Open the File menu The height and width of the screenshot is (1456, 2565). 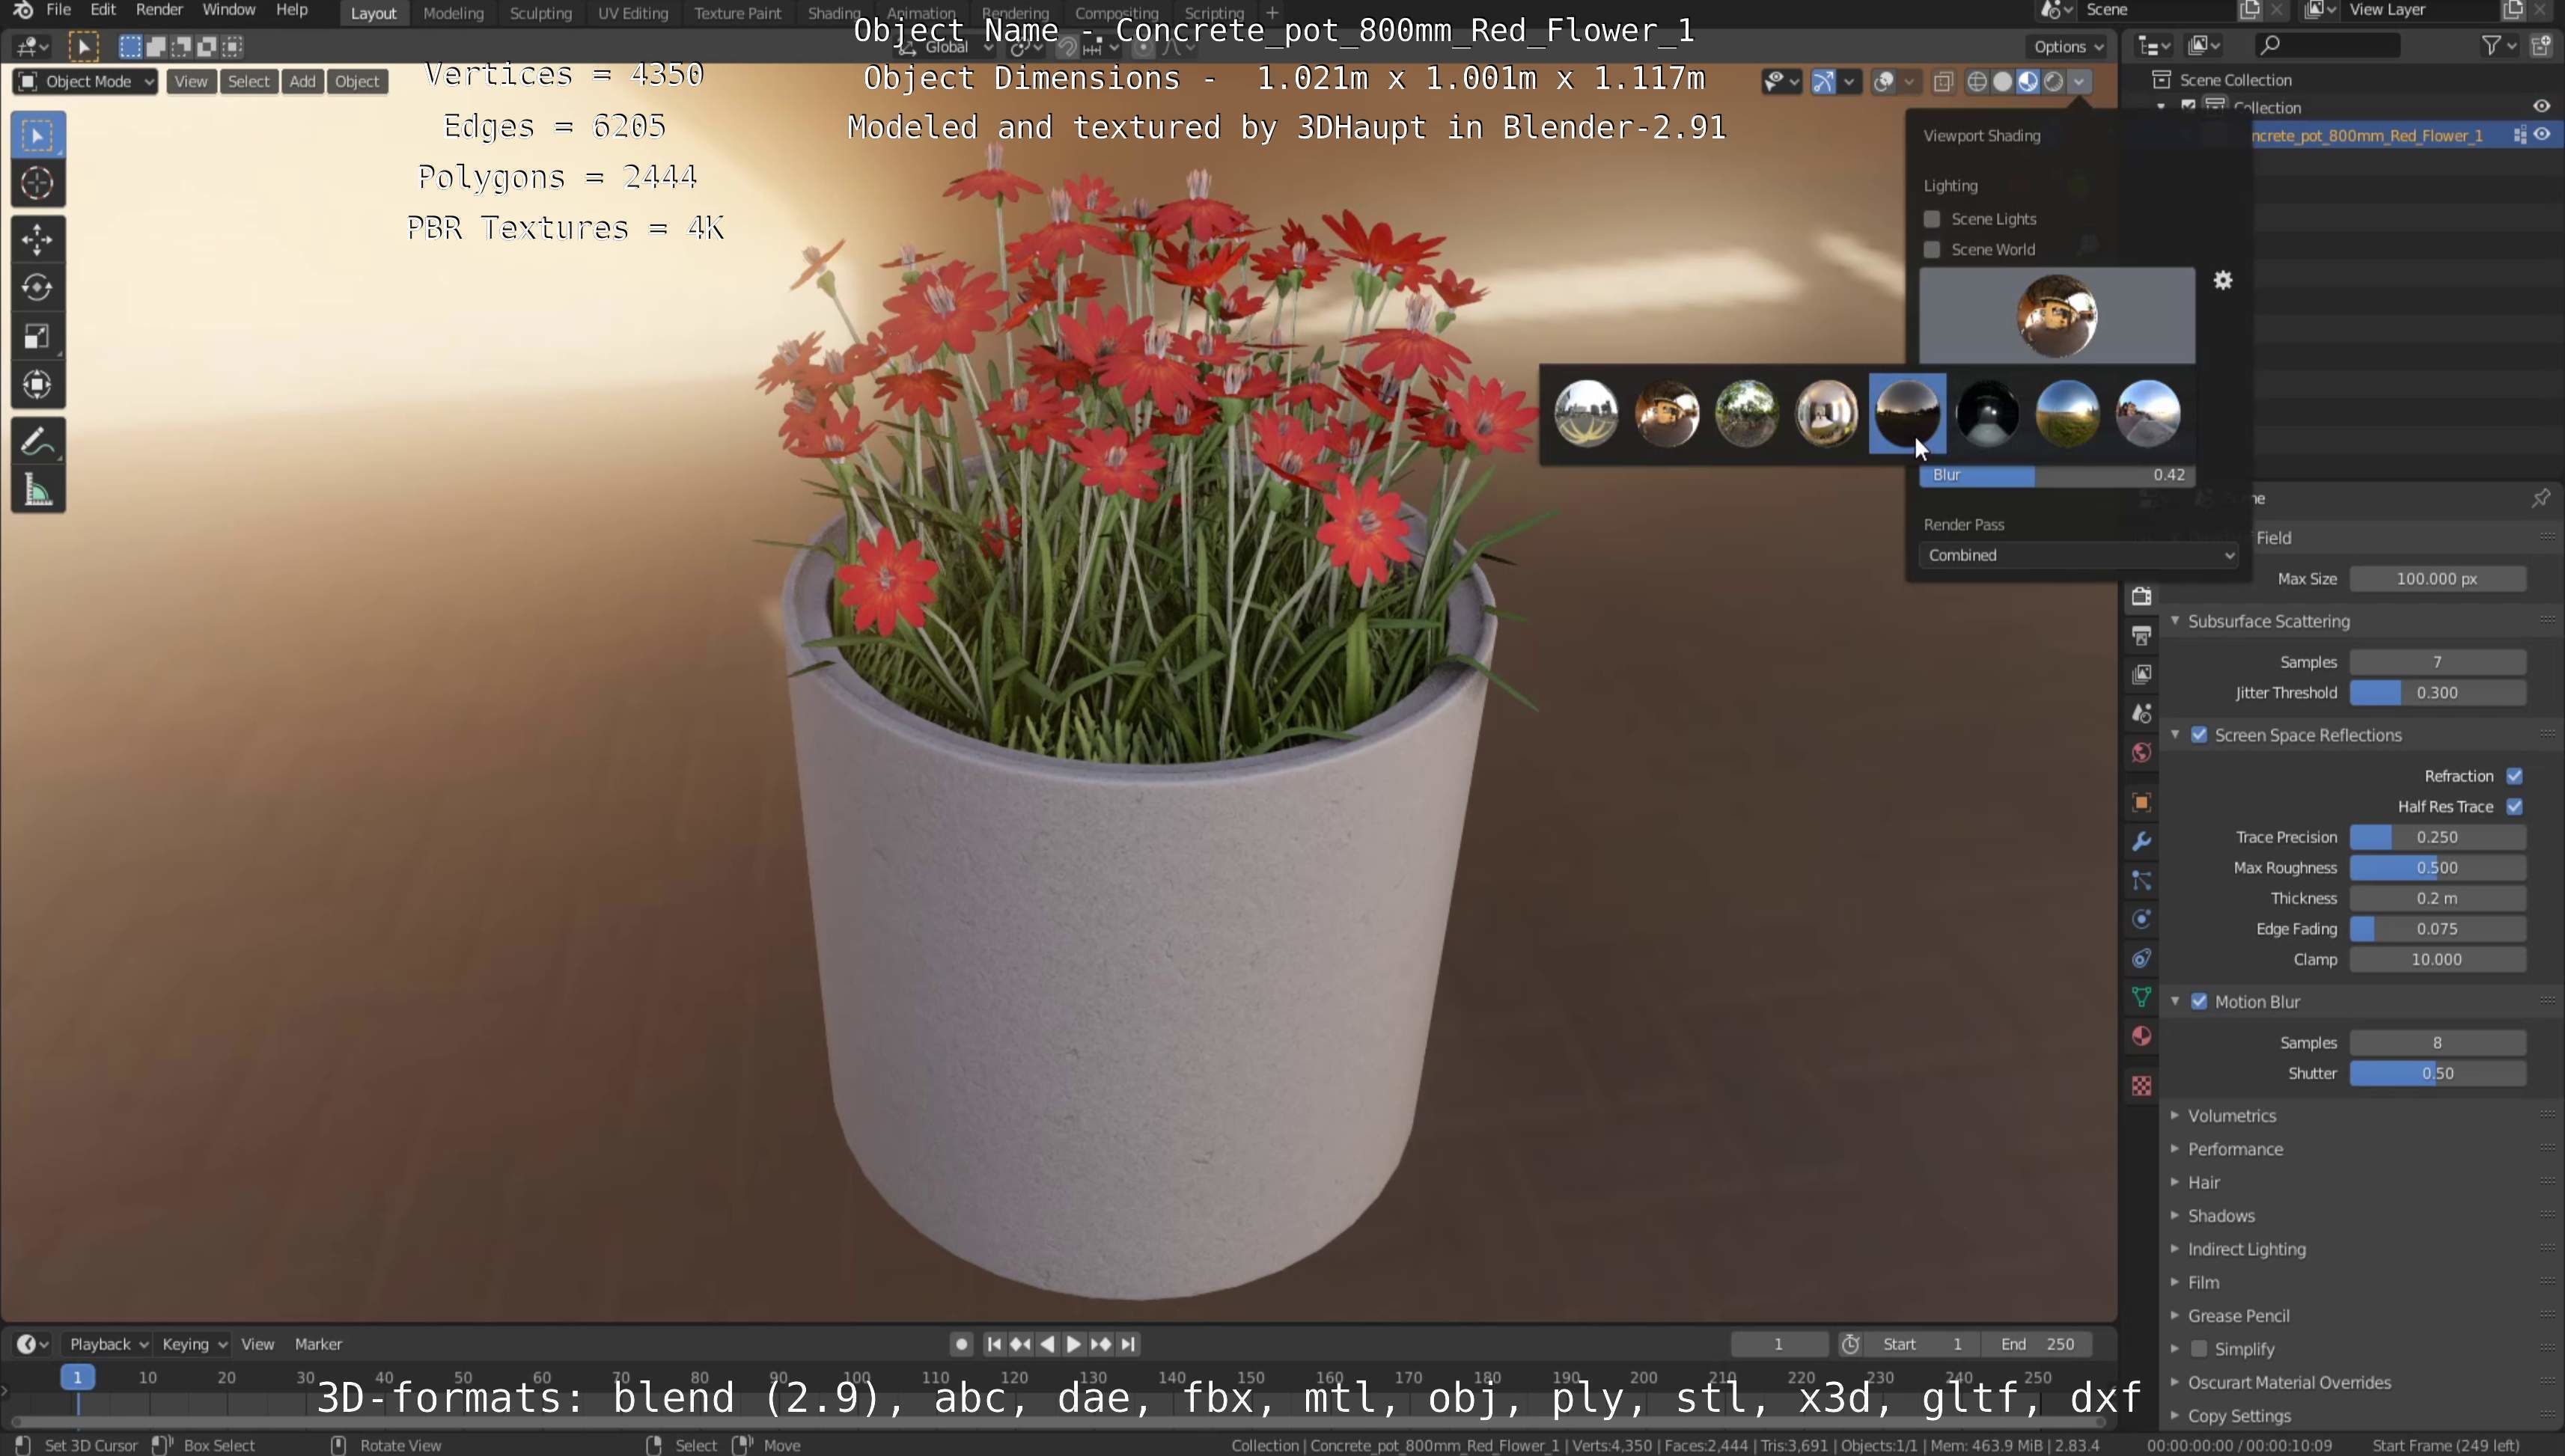tap(58, 10)
